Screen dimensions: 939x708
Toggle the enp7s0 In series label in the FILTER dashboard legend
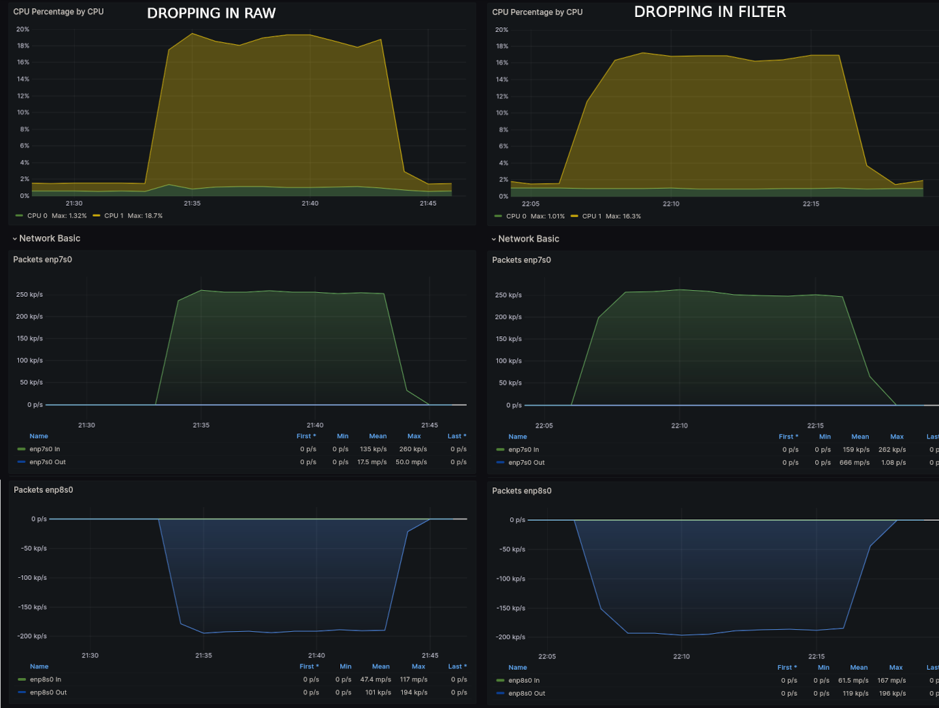coord(523,450)
